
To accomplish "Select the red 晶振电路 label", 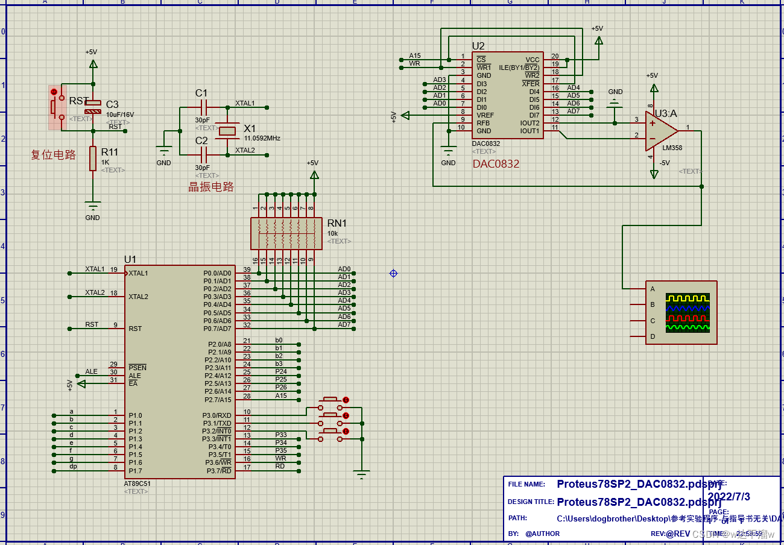I will 211,187.
